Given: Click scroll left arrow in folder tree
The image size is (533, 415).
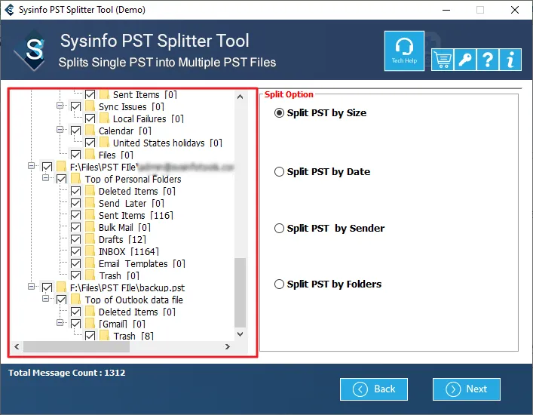Looking at the screenshot, I should point(17,346).
